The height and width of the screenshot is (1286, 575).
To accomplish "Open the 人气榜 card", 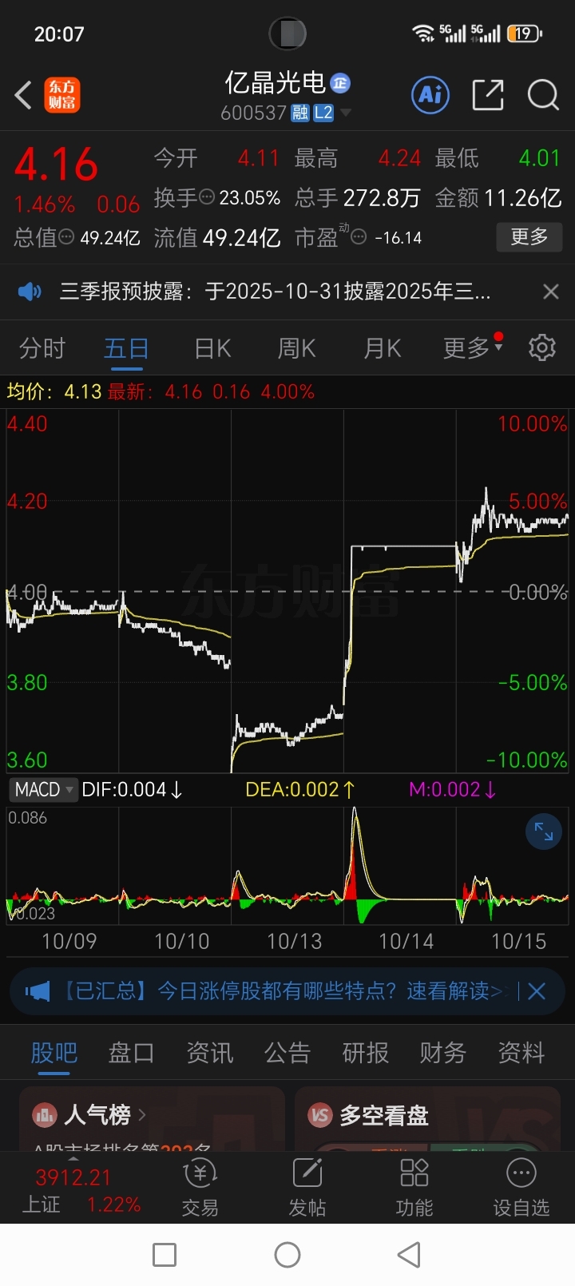I will pos(152,1118).
